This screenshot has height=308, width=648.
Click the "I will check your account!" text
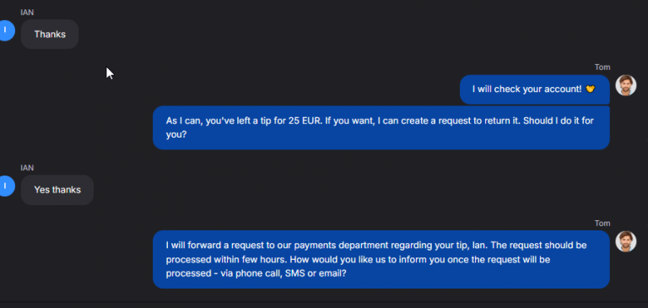tap(526, 89)
